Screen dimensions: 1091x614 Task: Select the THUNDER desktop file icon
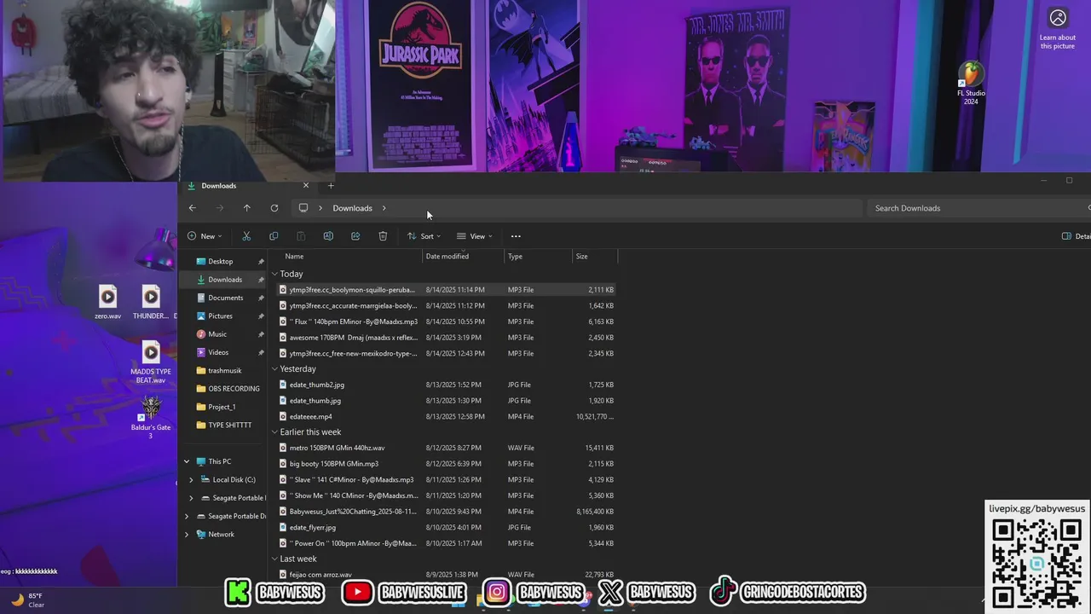pos(151,302)
